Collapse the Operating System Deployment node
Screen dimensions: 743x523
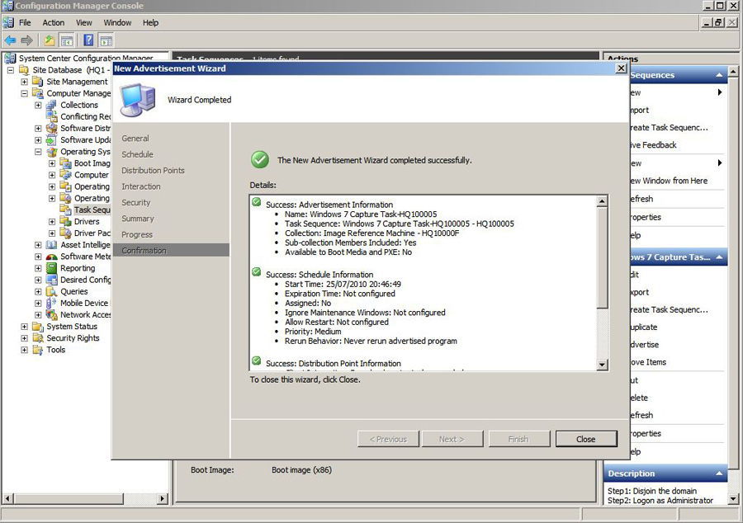click(x=38, y=152)
